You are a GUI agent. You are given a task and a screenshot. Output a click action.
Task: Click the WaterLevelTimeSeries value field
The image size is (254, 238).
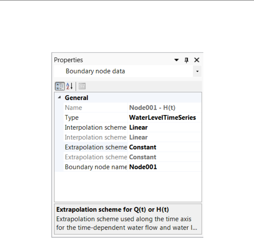click(163, 117)
